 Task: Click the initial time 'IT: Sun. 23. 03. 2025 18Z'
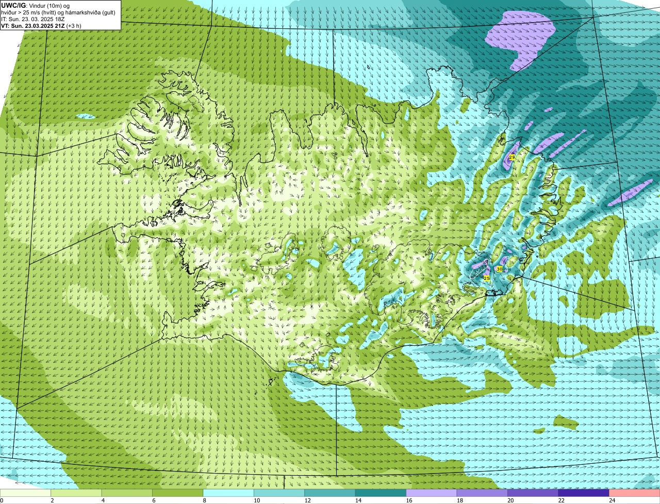(32, 19)
